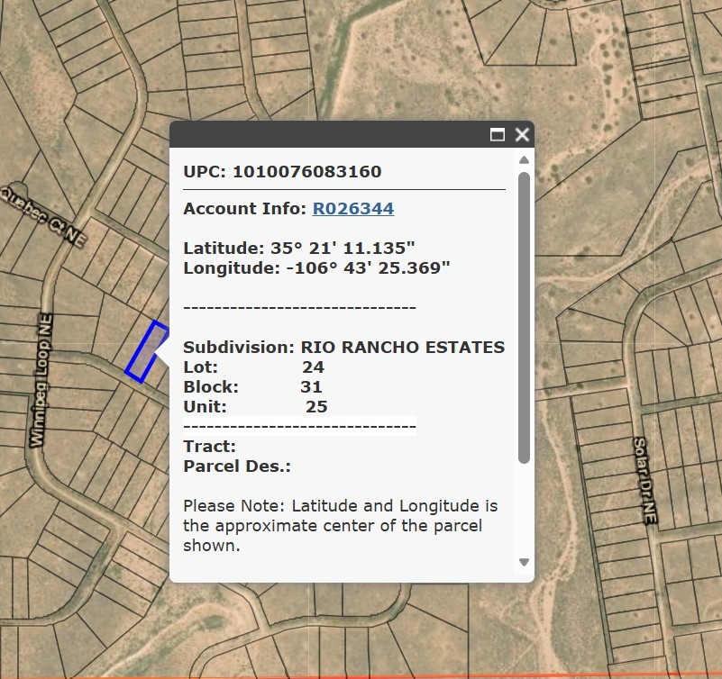Click the Lot value 24
The width and height of the screenshot is (722, 679).
point(315,367)
